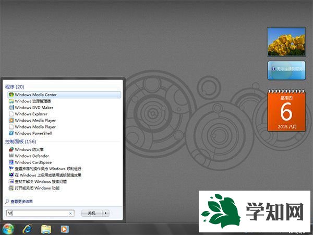Click the orange calendar gadget showing 6
The image size is (313, 235).
click(286, 110)
